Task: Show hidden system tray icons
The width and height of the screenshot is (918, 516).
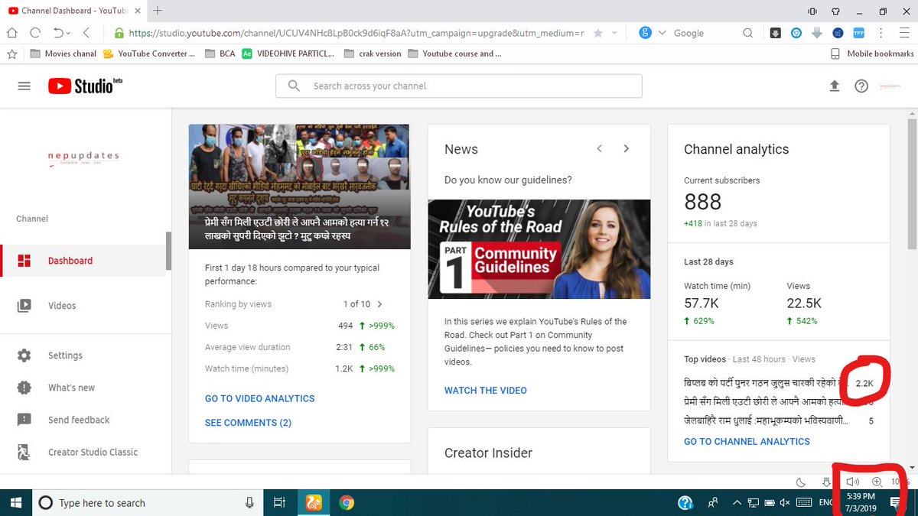Action: coord(737,502)
